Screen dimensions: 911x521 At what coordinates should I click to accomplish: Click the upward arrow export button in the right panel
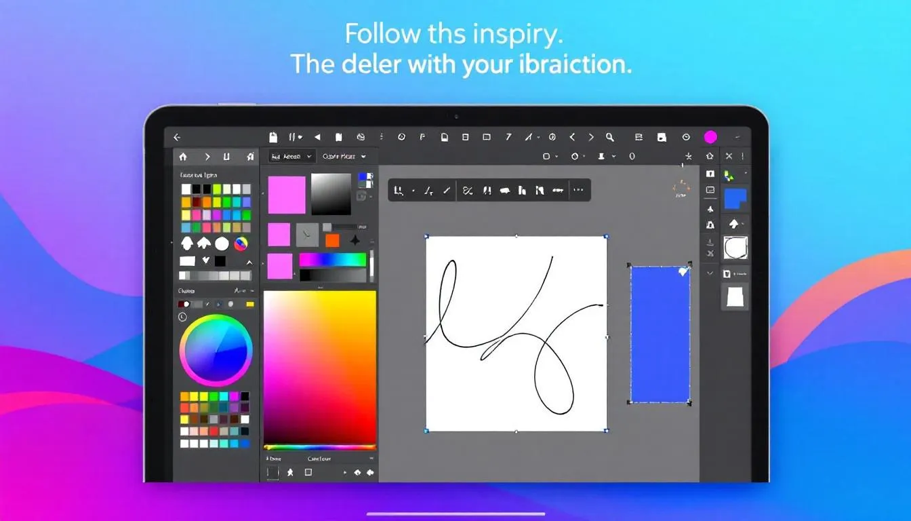735,223
